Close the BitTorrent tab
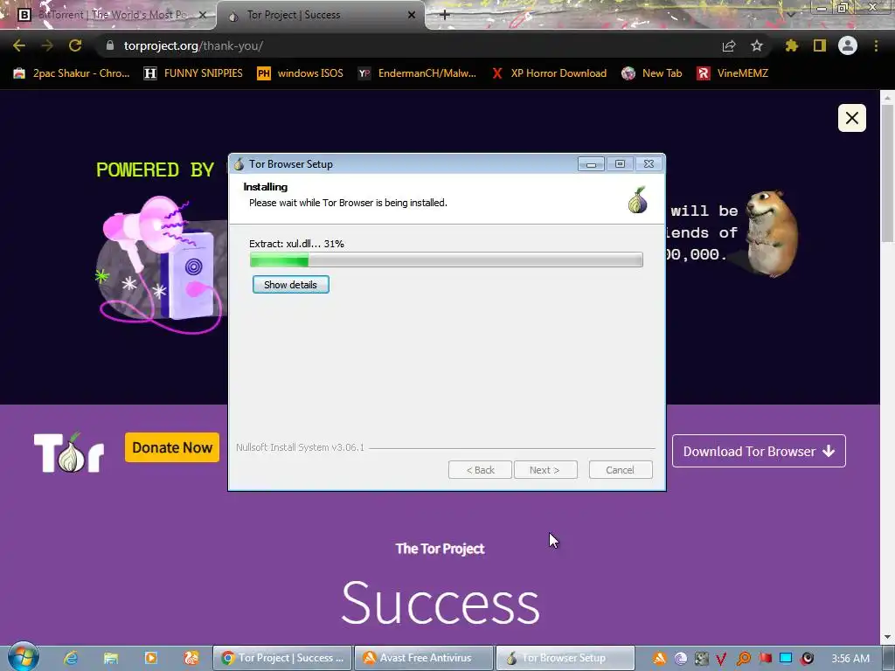895x671 pixels. [x=202, y=15]
